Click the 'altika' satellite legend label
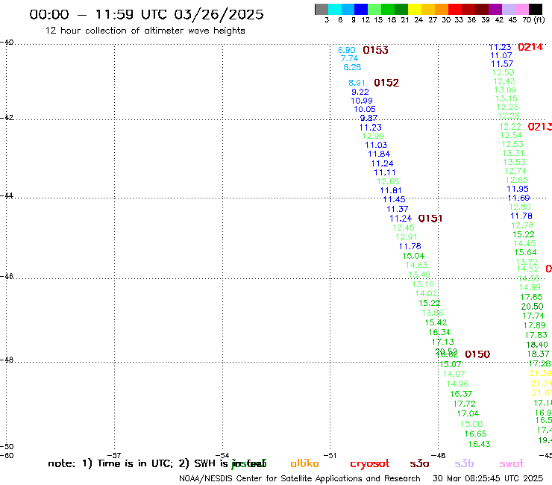552x485 pixels. 304,463
